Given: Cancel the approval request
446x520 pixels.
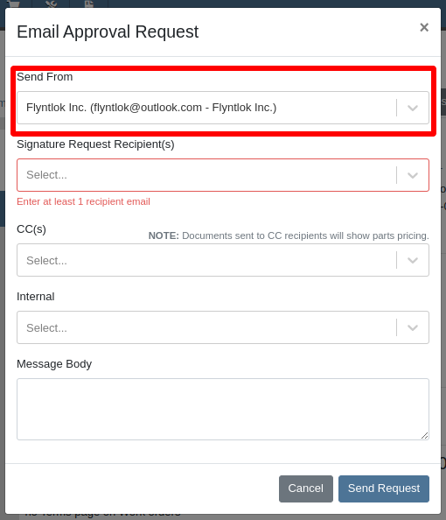Looking at the screenshot, I should coord(306,488).
